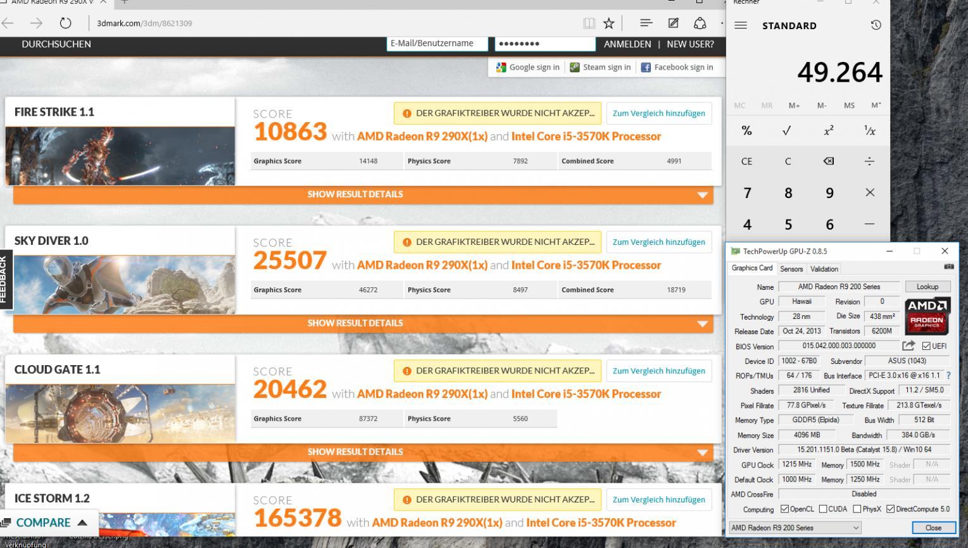Screen dimensions: 968x548
Task: Select the Graphics Card tab
Action: [752, 268]
